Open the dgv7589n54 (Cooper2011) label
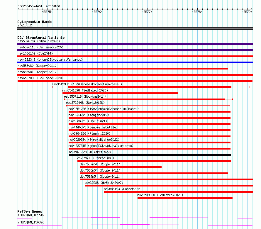261x229 pixels. click(100, 177)
